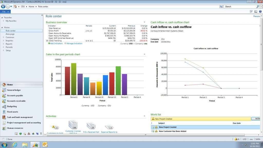This screenshot has width=263, height=148.
Task: Click inside the Search box
Action: pyautogui.click(x=239, y=6)
